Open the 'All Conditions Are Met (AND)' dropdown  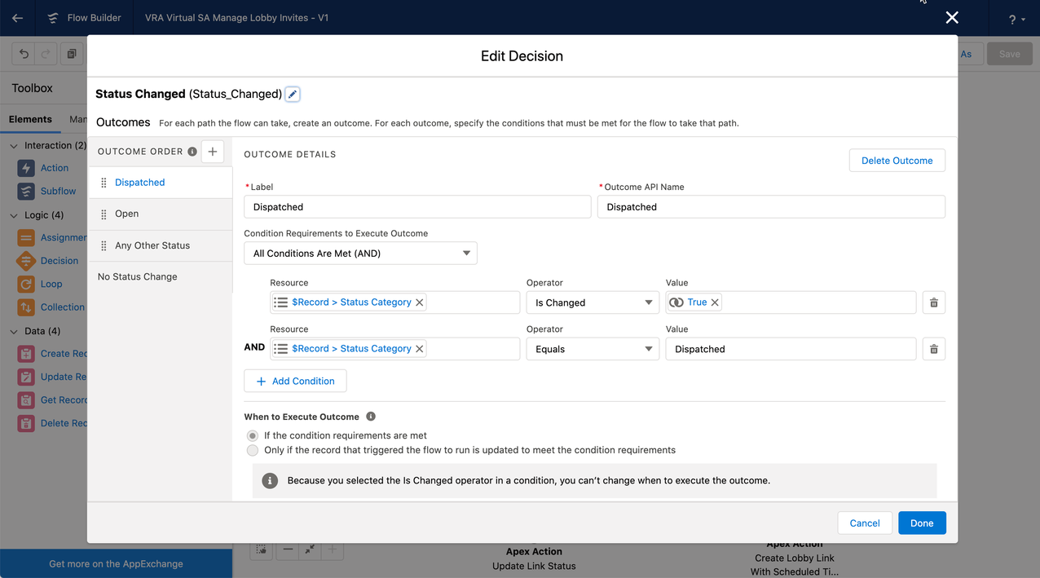[360, 253]
